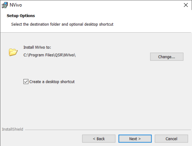Screen dimensions: 192x146
Task: Proceed with the Next > button
Action: click(x=135, y=139)
